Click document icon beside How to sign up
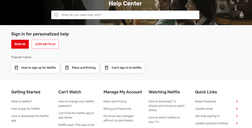 (16, 68)
